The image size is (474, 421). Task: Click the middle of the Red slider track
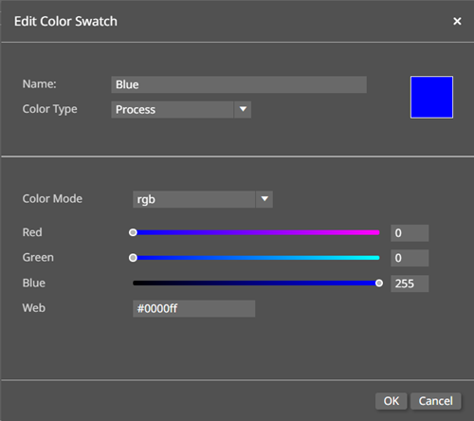[256, 232]
